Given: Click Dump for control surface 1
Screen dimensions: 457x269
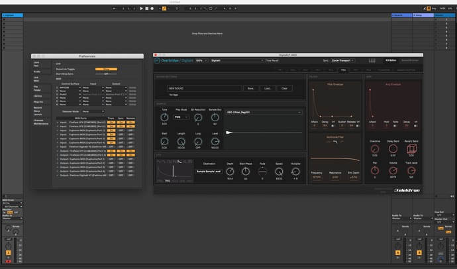Looking at the screenshot, I should tap(132, 87).
